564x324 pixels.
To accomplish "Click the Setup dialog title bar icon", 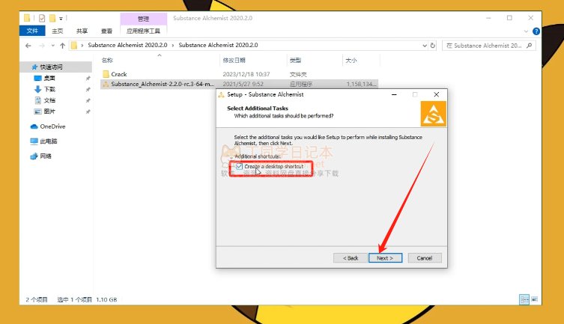I will 221,95.
